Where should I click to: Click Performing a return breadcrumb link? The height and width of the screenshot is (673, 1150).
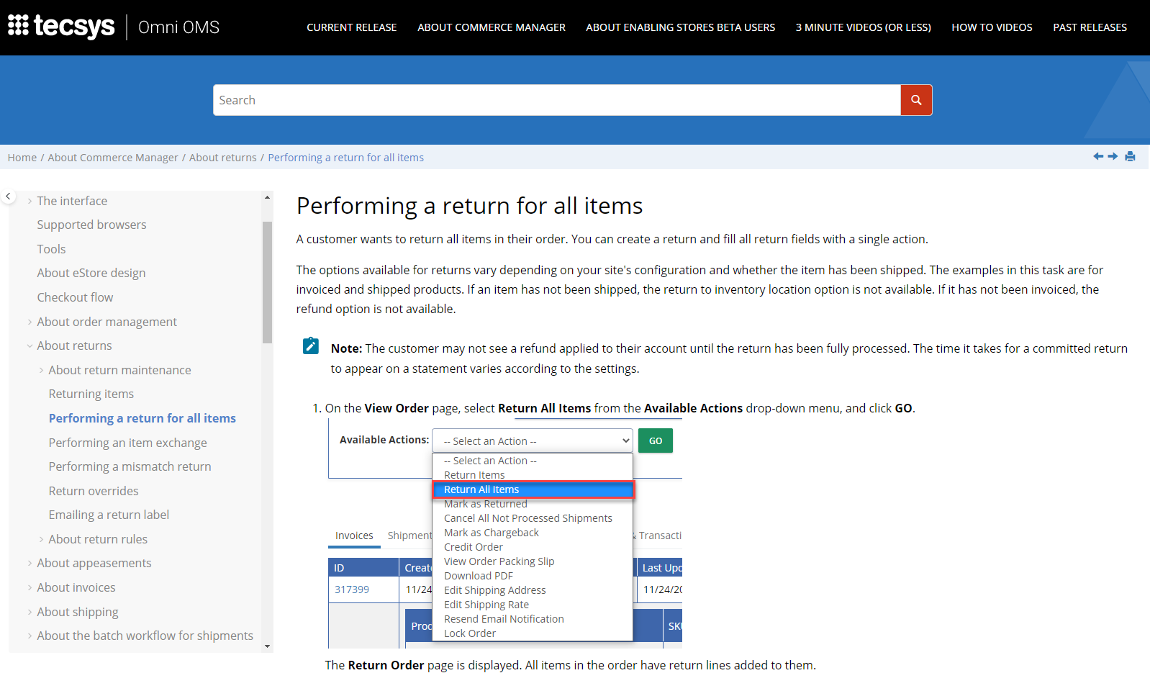point(346,158)
